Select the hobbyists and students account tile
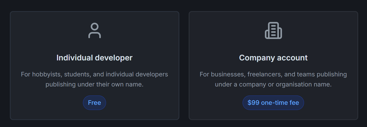Viewport: 367px width, 127px height. click(x=94, y=66)
